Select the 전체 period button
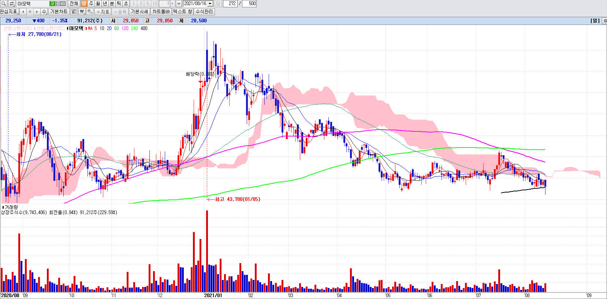 74,4
